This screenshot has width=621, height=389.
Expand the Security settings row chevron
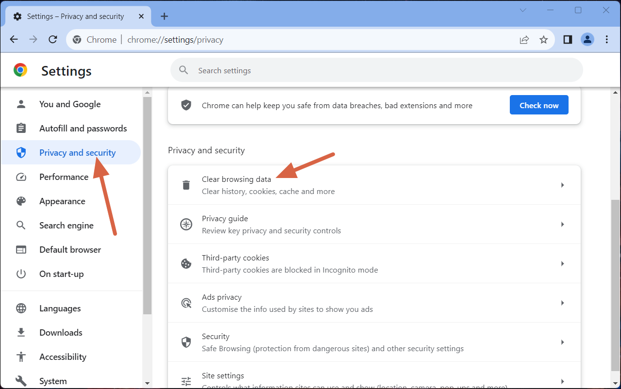tap(563, 342)
